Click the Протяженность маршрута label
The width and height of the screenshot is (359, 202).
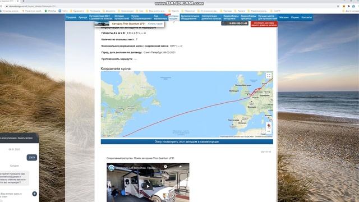coord(117,59)
